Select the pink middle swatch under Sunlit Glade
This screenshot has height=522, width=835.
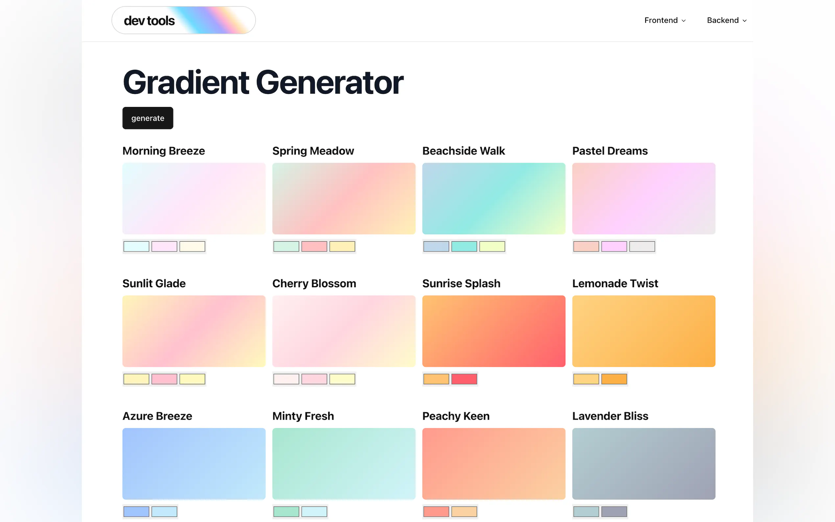coord(164,379)
